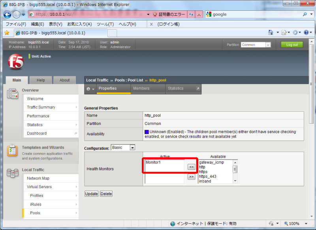Open the ツール(T) menu

[105, 24]
